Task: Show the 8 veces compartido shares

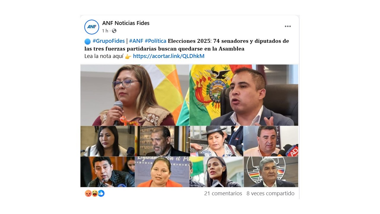Action: coord(270,193)
